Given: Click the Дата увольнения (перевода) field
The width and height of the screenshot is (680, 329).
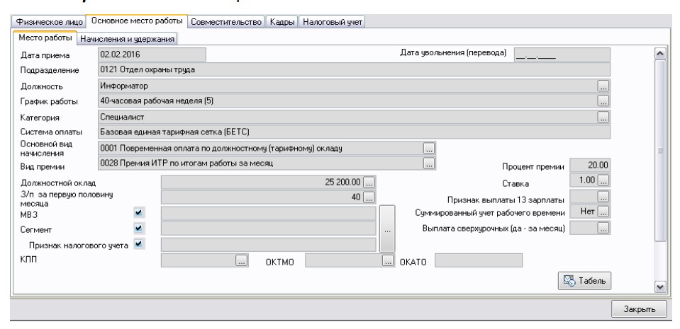Looking at the screenshot, I should coord(562,54).
